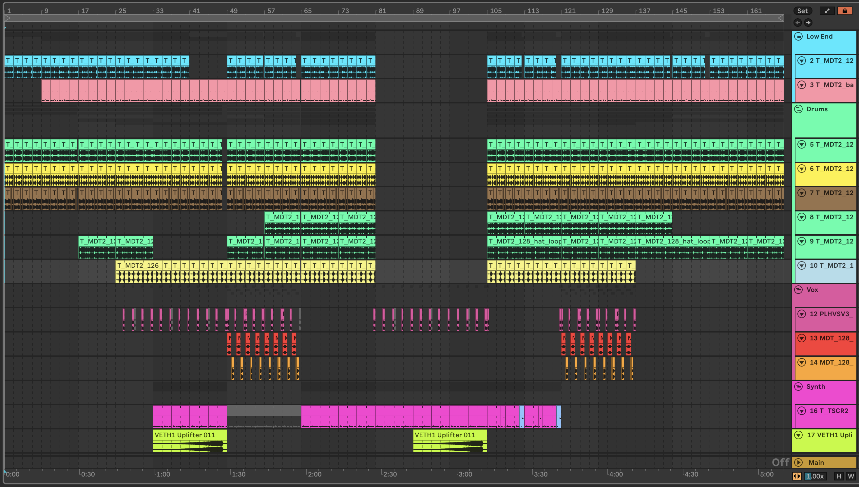Click the Set locator button

802,11
